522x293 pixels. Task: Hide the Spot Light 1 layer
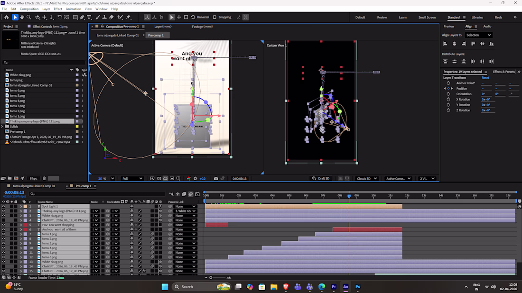pyautogui.click(x=3, y=206)
